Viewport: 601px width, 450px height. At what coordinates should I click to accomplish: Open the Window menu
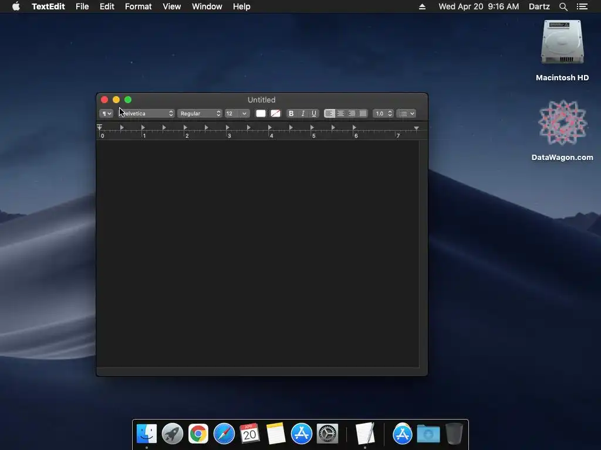[x=207, y=6]
